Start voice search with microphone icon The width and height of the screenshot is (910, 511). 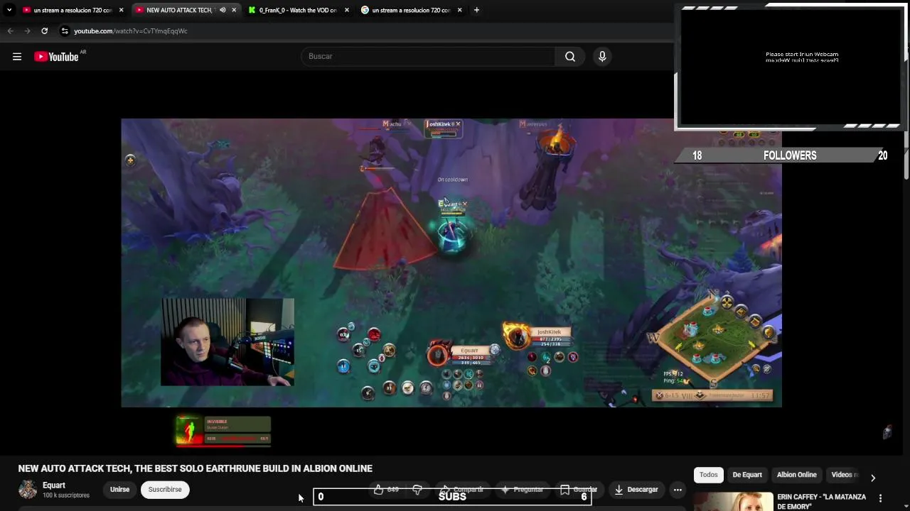pyautogui.click(x=602, y=56)
